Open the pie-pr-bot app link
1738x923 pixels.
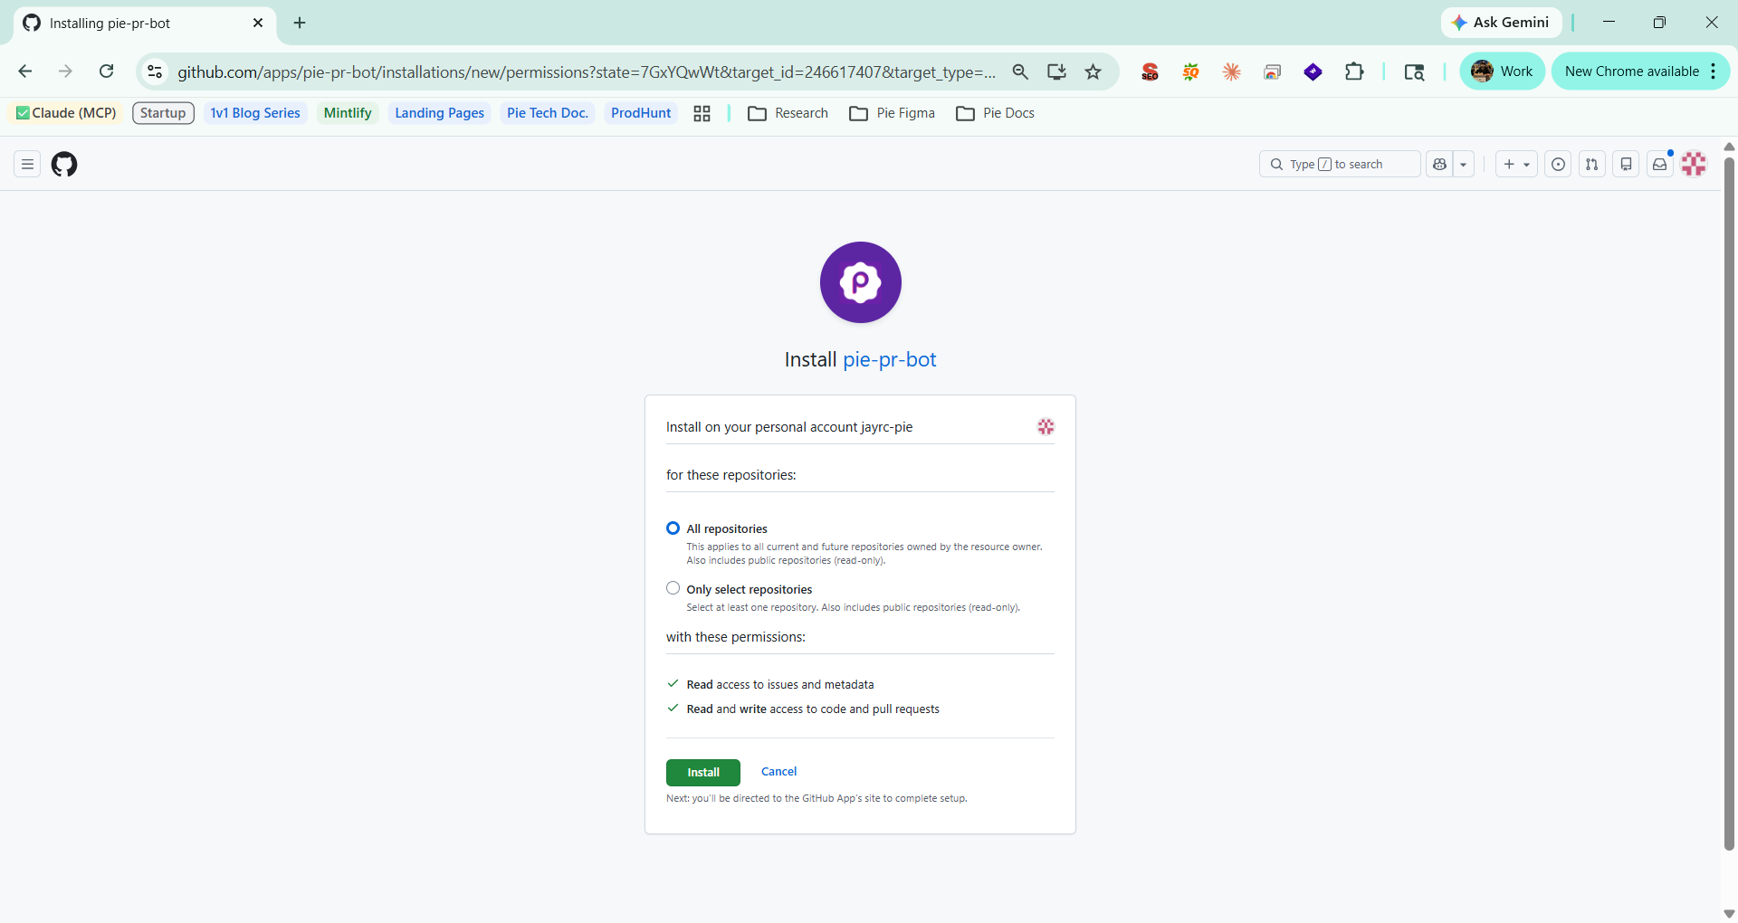[x=889, y=360]
